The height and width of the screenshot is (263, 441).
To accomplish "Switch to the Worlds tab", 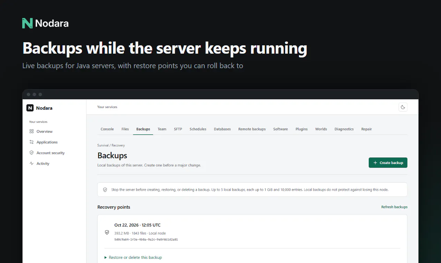I will (x=321, y=129).
